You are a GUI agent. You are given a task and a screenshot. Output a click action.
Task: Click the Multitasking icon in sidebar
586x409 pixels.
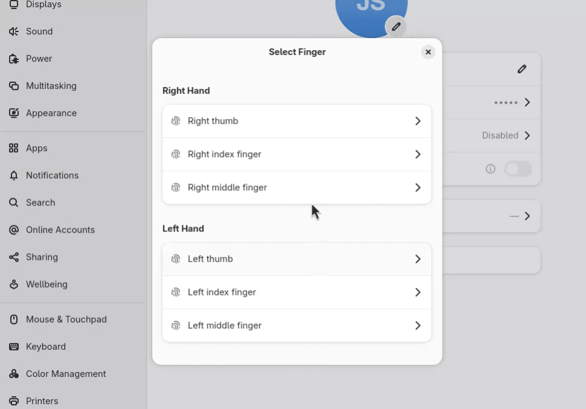click(x=14, y=86)
